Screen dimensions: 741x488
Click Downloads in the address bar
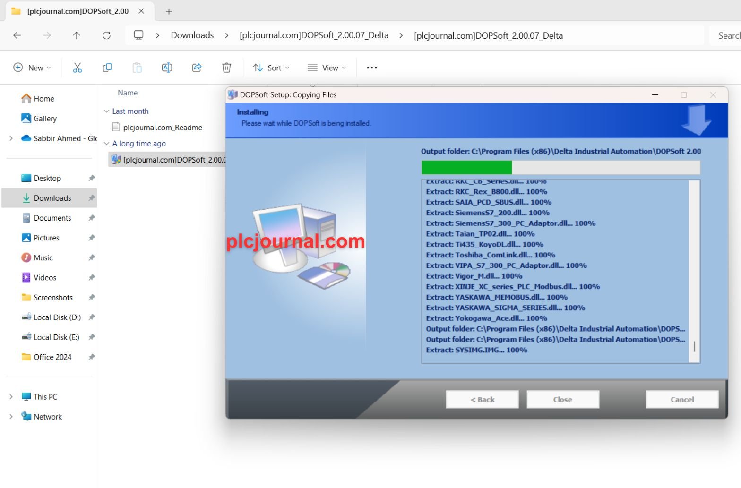[x=192, y=35]
